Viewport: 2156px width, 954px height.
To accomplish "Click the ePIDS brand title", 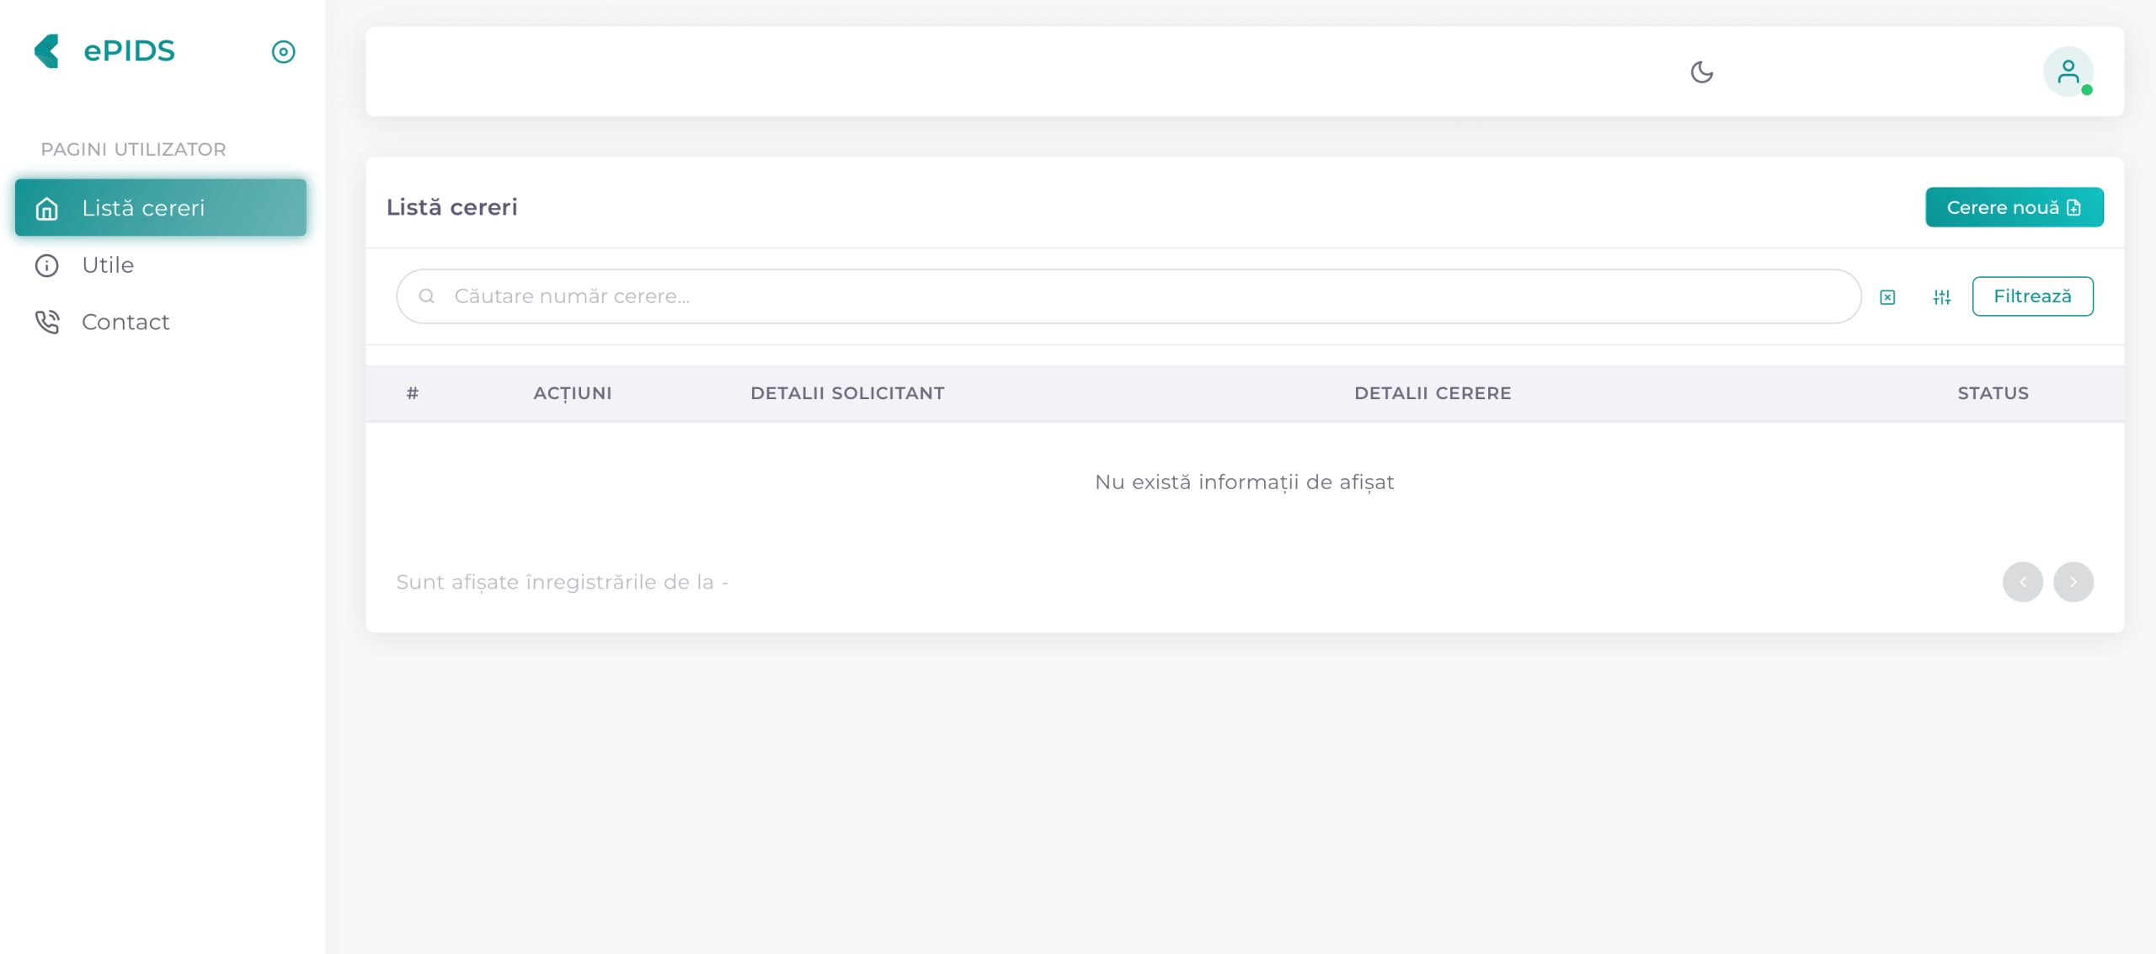I will click(130, 51).
